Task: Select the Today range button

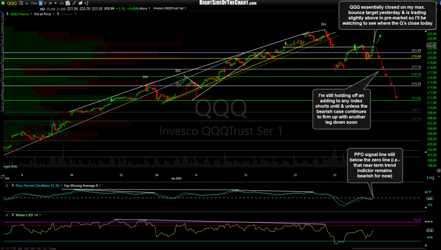Action: (x=52, y=248)
